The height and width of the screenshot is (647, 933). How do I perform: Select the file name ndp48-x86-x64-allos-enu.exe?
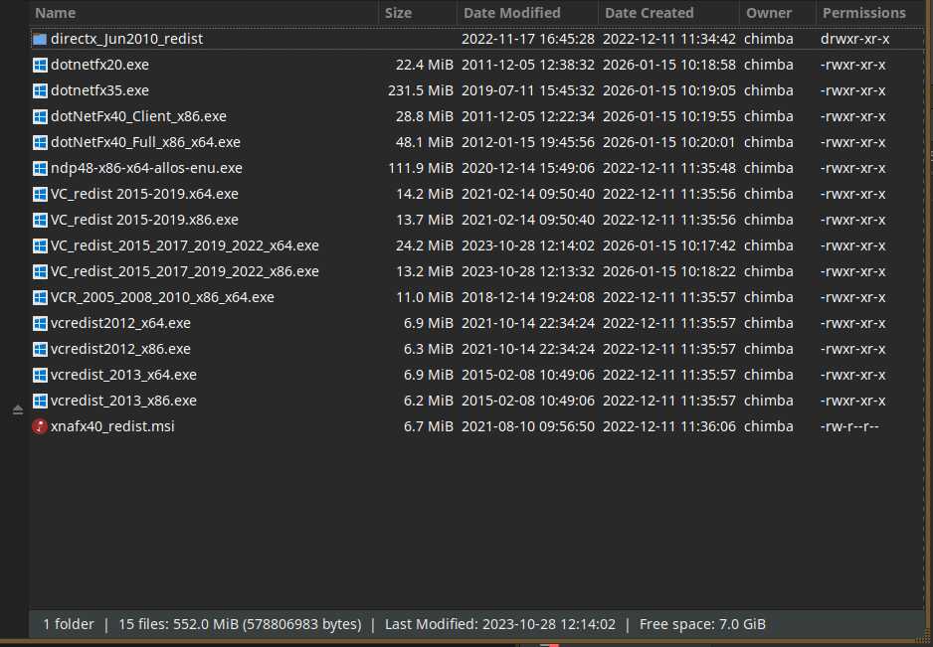[x=146, y=168]
